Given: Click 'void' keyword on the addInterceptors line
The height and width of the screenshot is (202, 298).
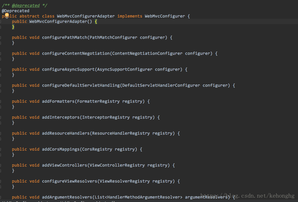Looking at the screenshot, I should pyautogui.click(x=35, y=117).
